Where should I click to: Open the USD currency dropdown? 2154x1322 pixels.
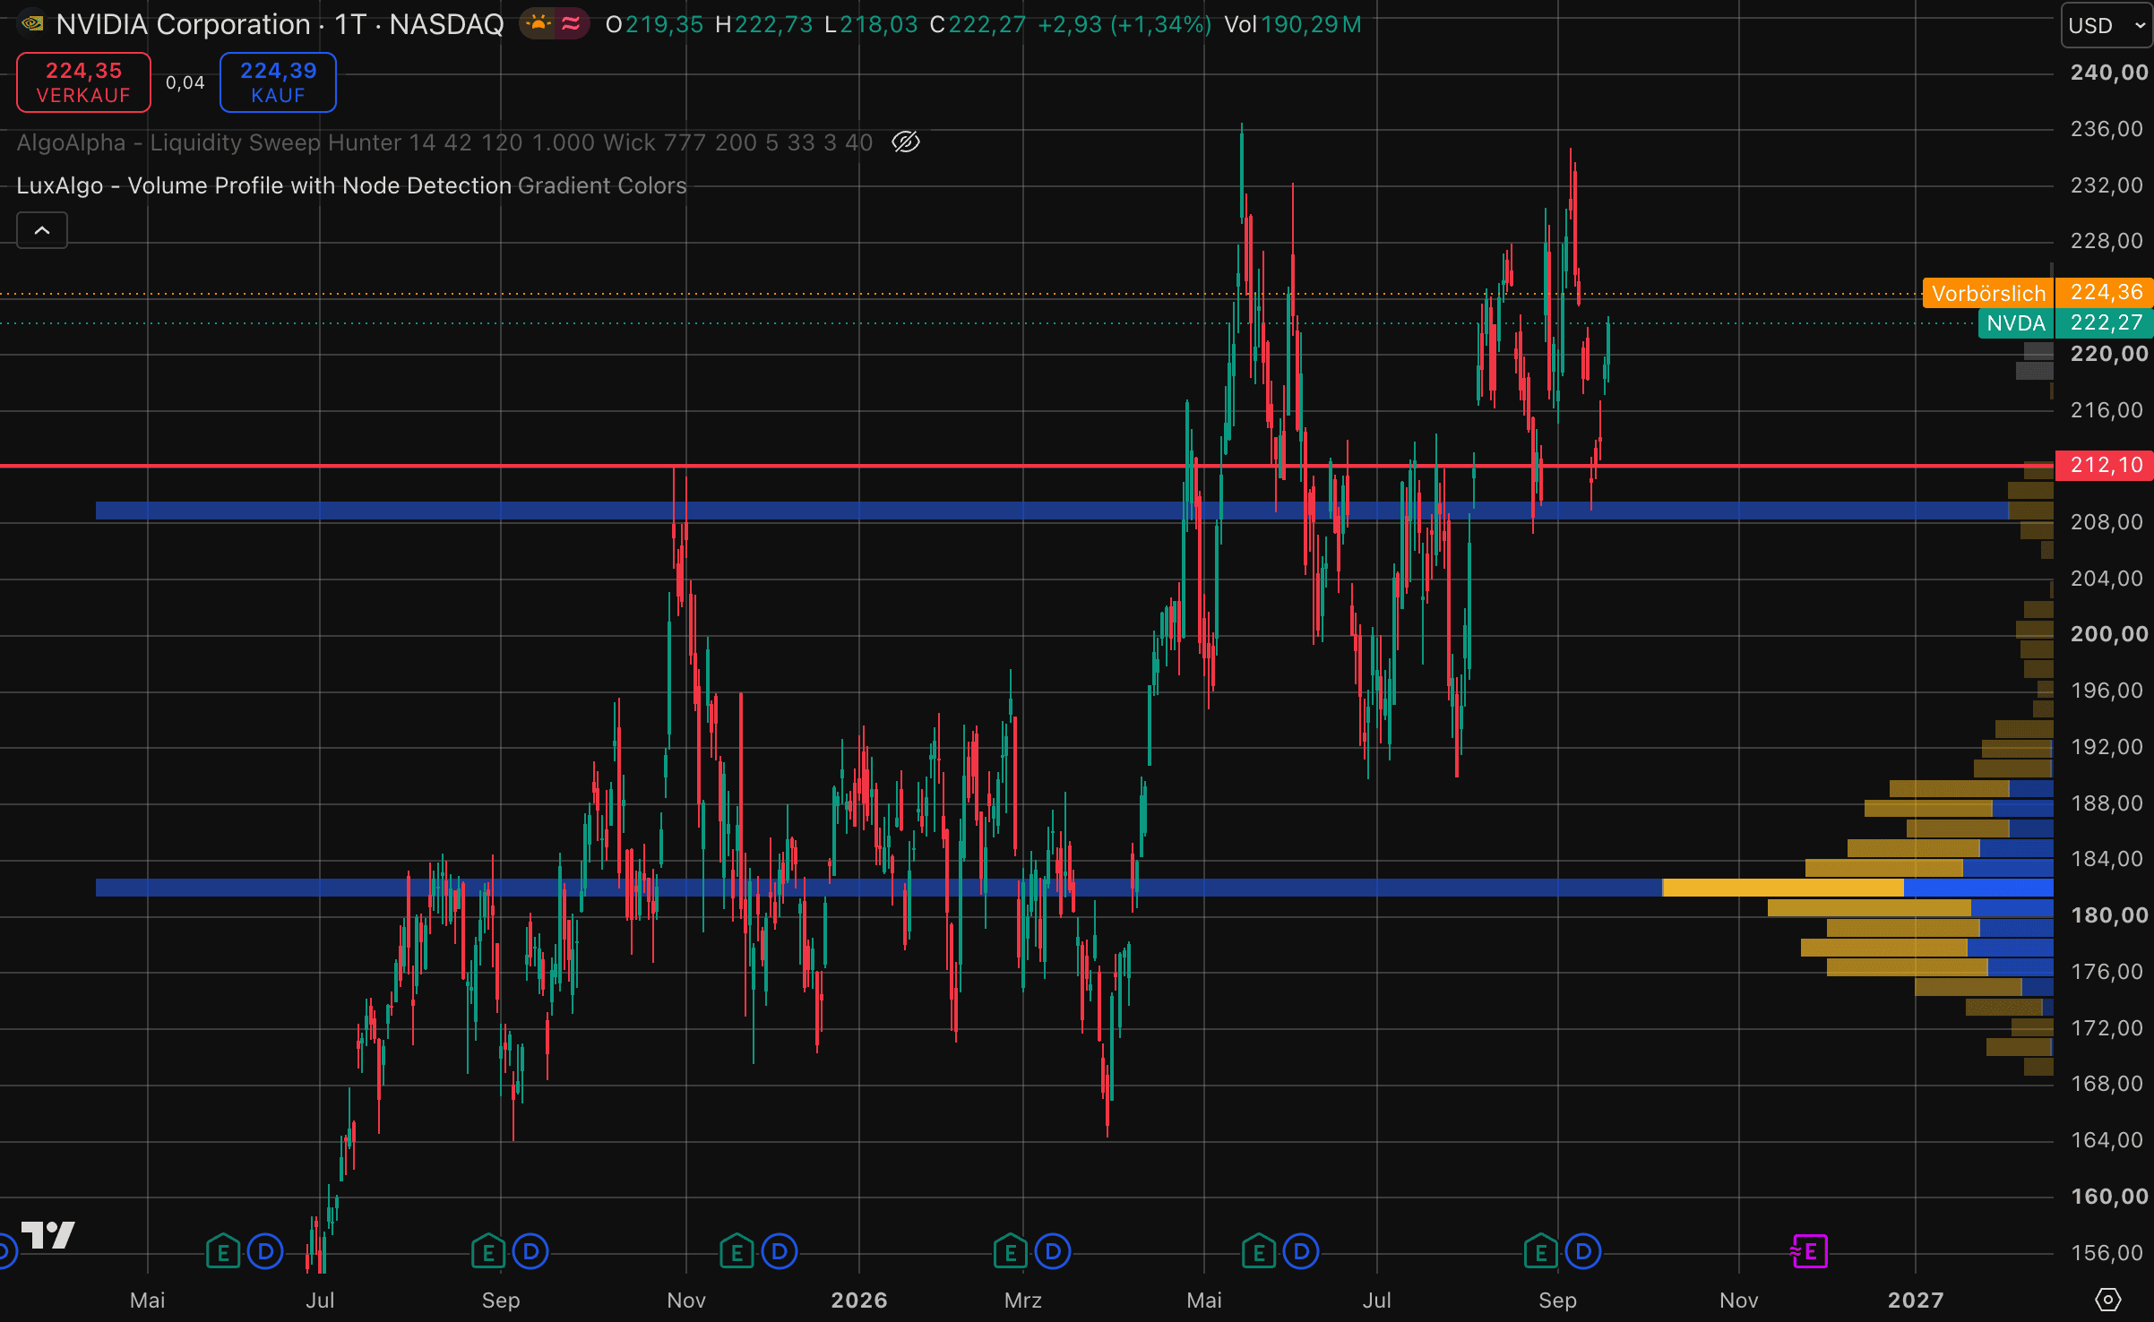pos(2106,25)
